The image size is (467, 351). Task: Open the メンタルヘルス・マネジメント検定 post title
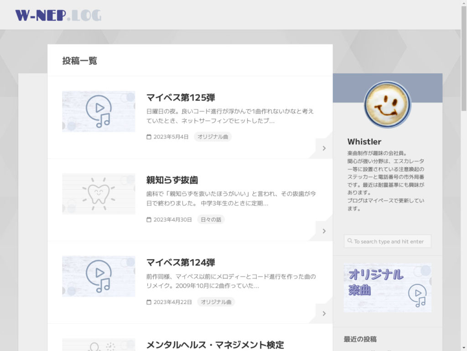tap(215, 345)
